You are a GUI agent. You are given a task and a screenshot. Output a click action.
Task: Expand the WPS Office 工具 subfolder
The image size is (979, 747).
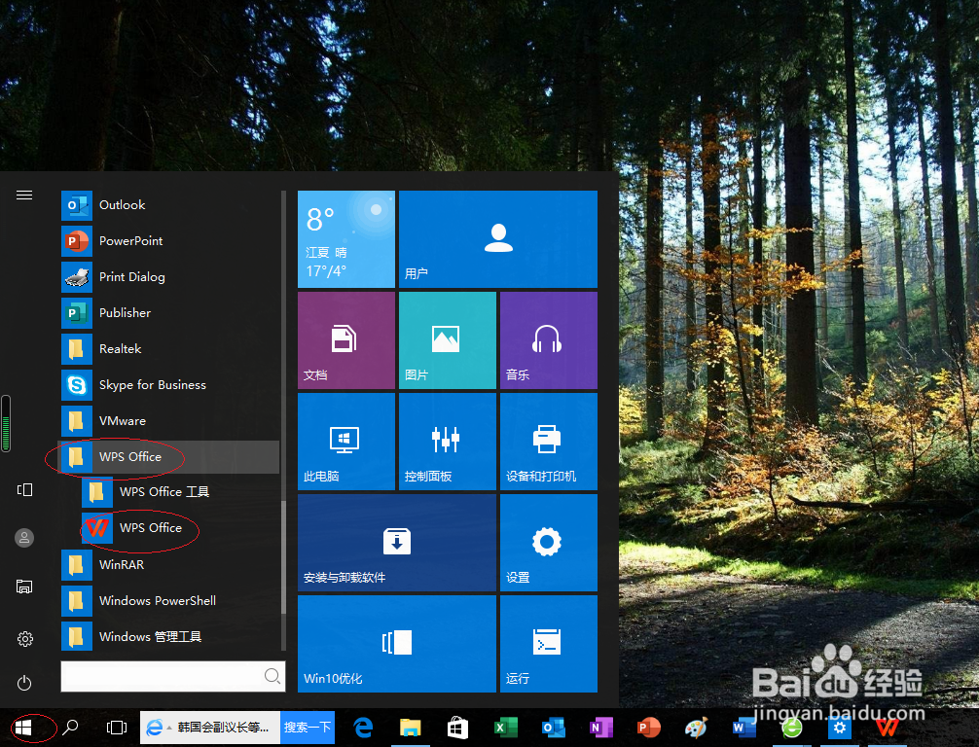180,492
